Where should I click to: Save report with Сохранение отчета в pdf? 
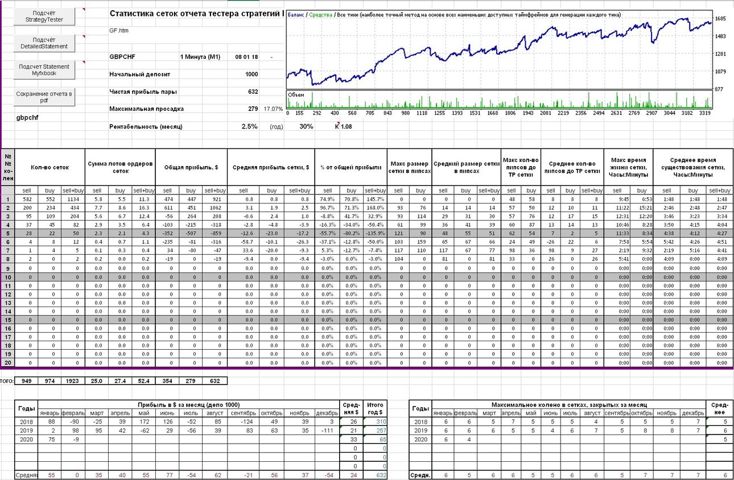click(x=44, y=97)
